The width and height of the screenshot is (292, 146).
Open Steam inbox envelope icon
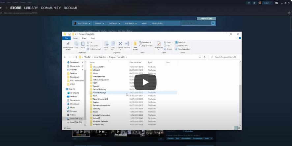[254, 3]
